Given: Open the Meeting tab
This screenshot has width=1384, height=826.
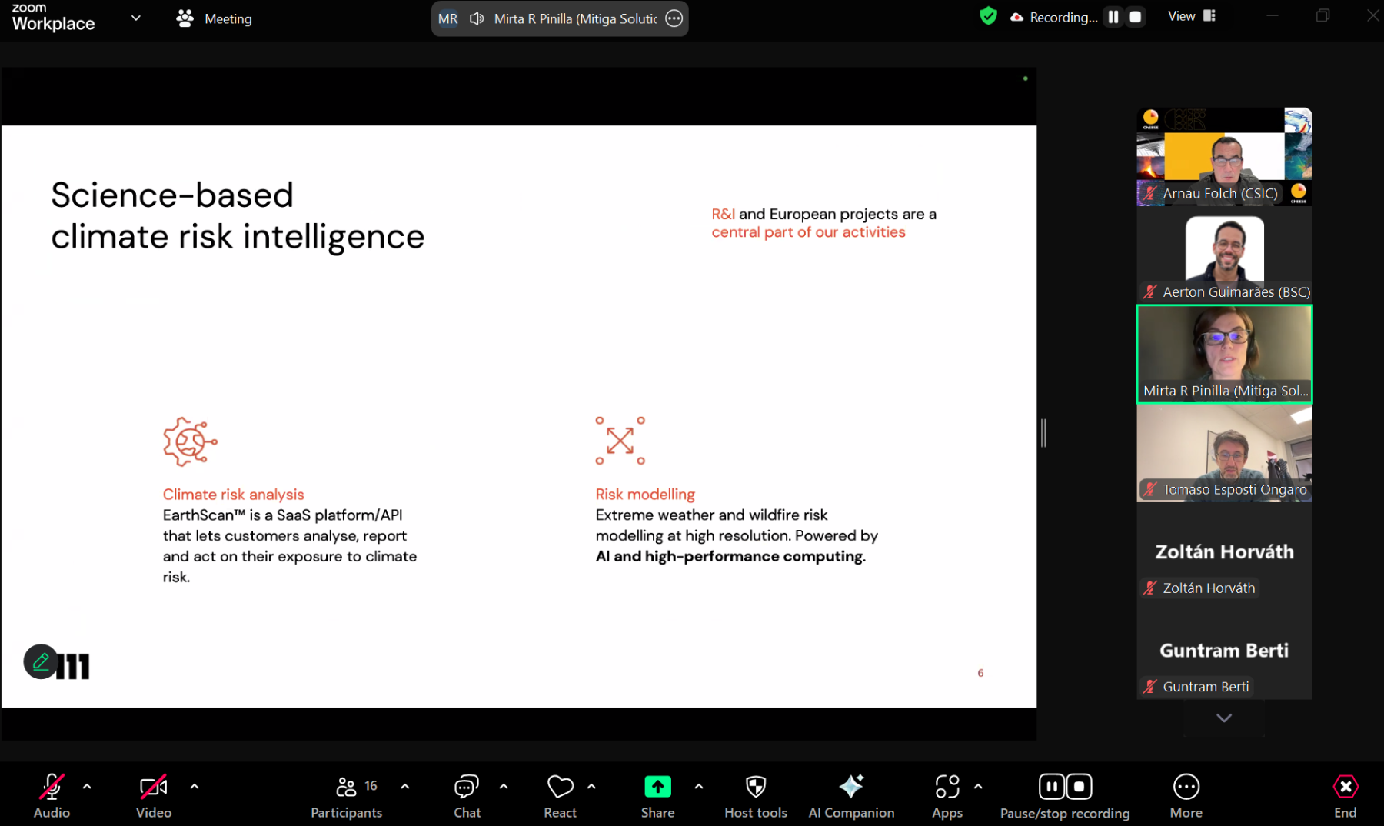Looking at the screenshot, I should pos(215,18).
